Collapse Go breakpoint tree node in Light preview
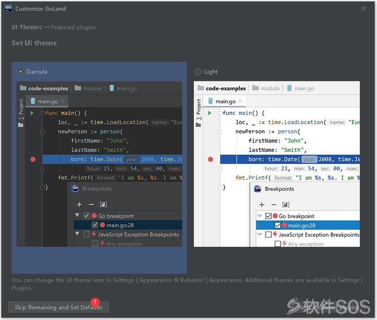The image size is (377, 320). (x=260, y=216)
